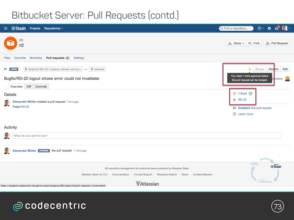Click the master target branch label
The width and height of the screenshot is (294, 220).
coord(98,69)
